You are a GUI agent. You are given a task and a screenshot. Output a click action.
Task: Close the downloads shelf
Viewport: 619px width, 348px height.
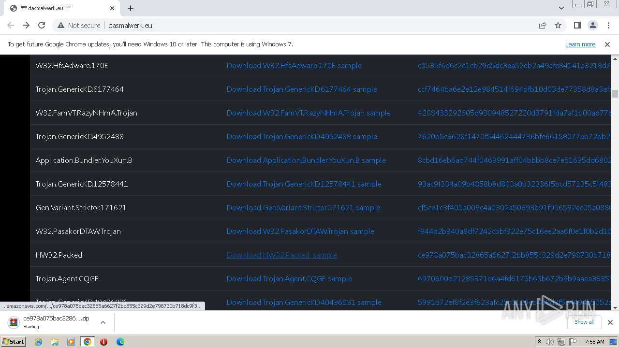pos(610,322)
